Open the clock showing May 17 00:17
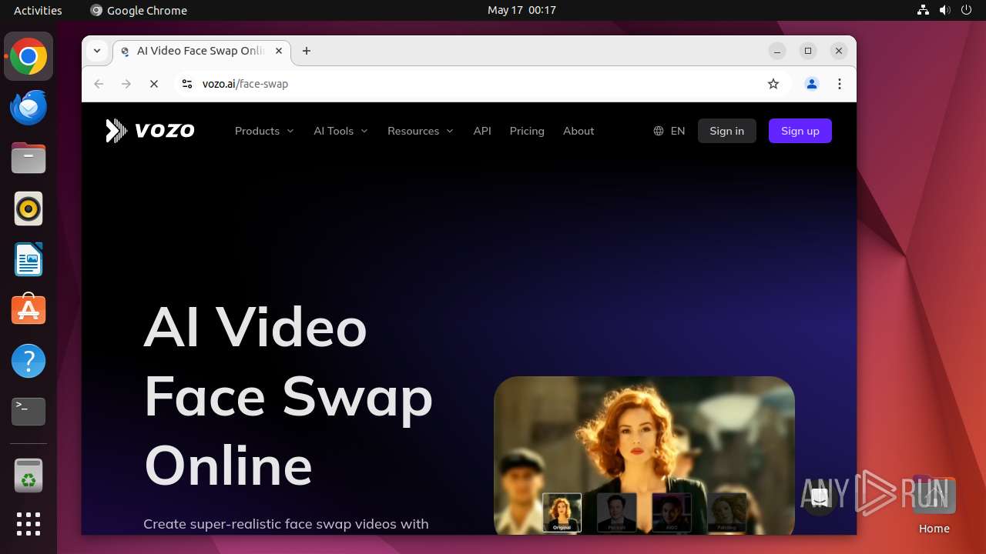986x554 pixels. point(522,10)
